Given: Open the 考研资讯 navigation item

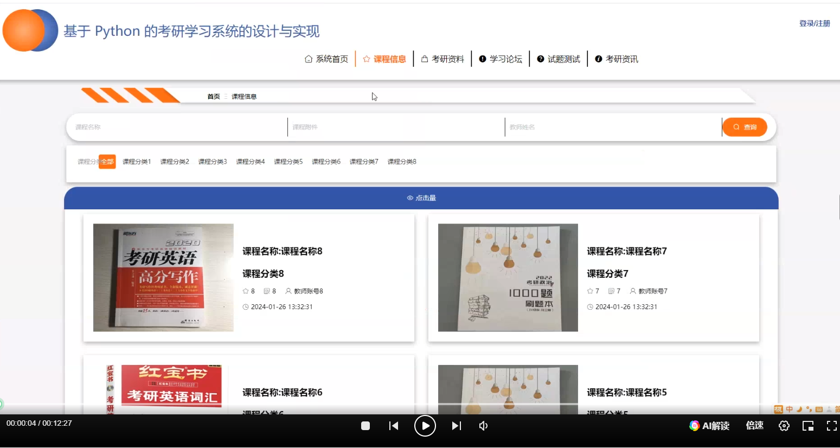Looking at the screenshot, I should [617, 59].
